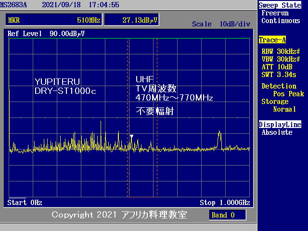
Task: Click the TV周波数 annotation
Action: 156,89
